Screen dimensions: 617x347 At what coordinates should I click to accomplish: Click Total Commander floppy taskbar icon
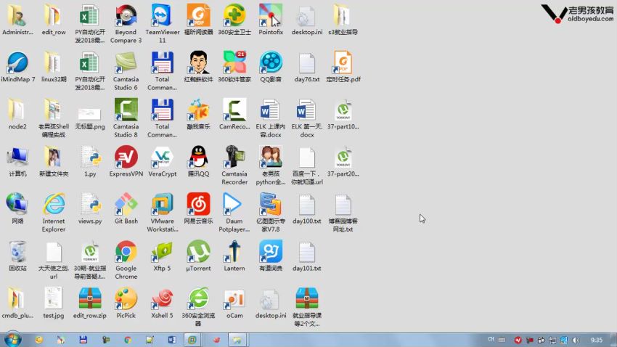pos(83,340)
